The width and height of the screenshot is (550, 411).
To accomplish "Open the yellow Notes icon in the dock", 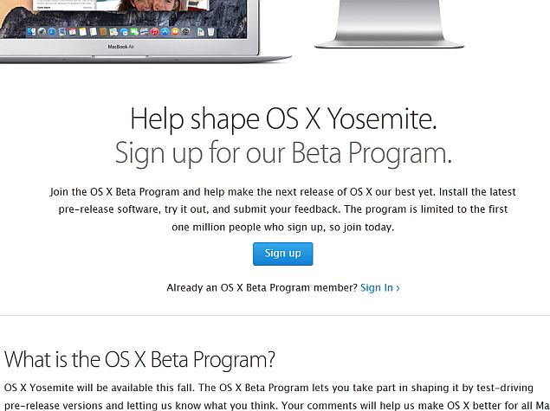I will 83,32.
